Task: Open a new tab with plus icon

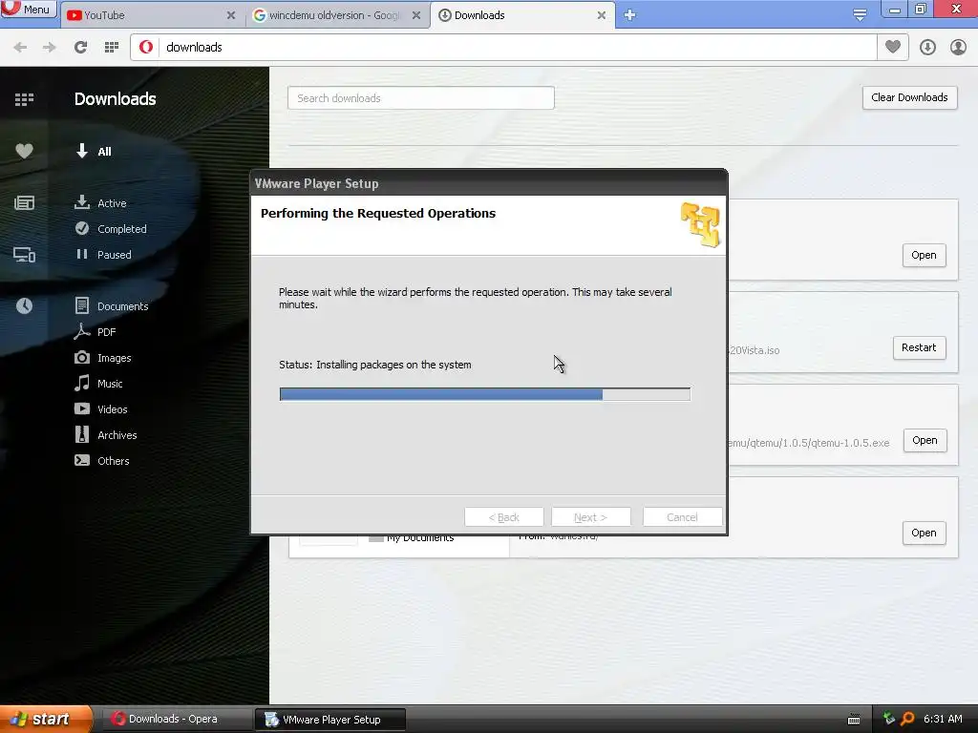Action: (x=629, y=15)
